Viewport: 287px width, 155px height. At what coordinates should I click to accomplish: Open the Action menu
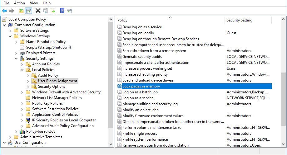[19, 3]
